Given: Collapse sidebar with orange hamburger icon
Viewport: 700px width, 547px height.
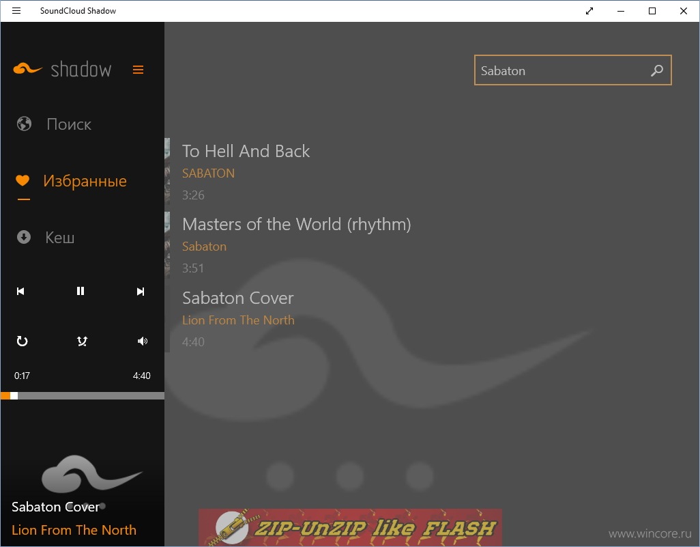Looking at the screenshot, I should pos(138,70).
